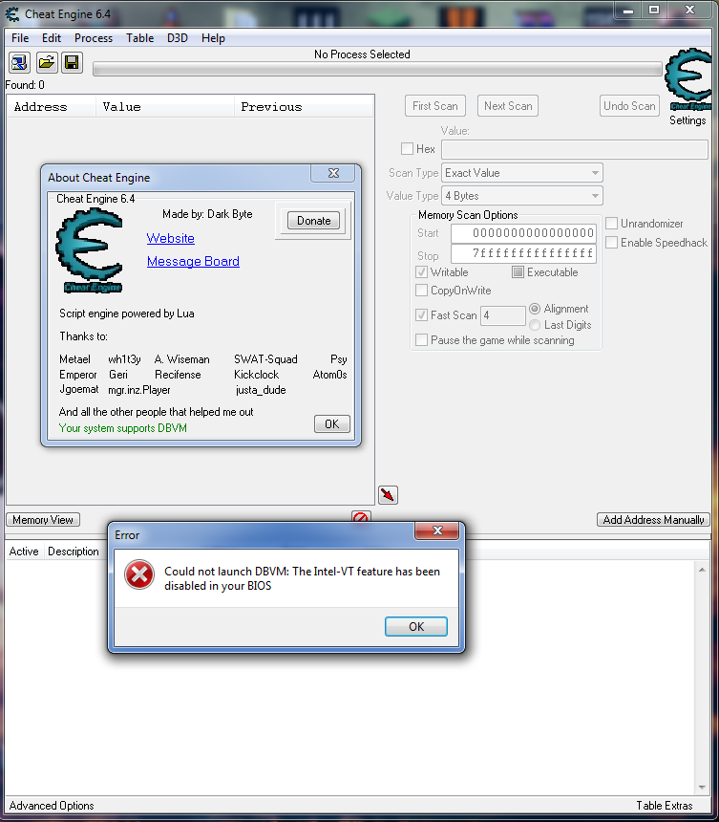Select the Last Digits radio button
The width and height of the screenshot is (719, 822).
coord(534,325)
